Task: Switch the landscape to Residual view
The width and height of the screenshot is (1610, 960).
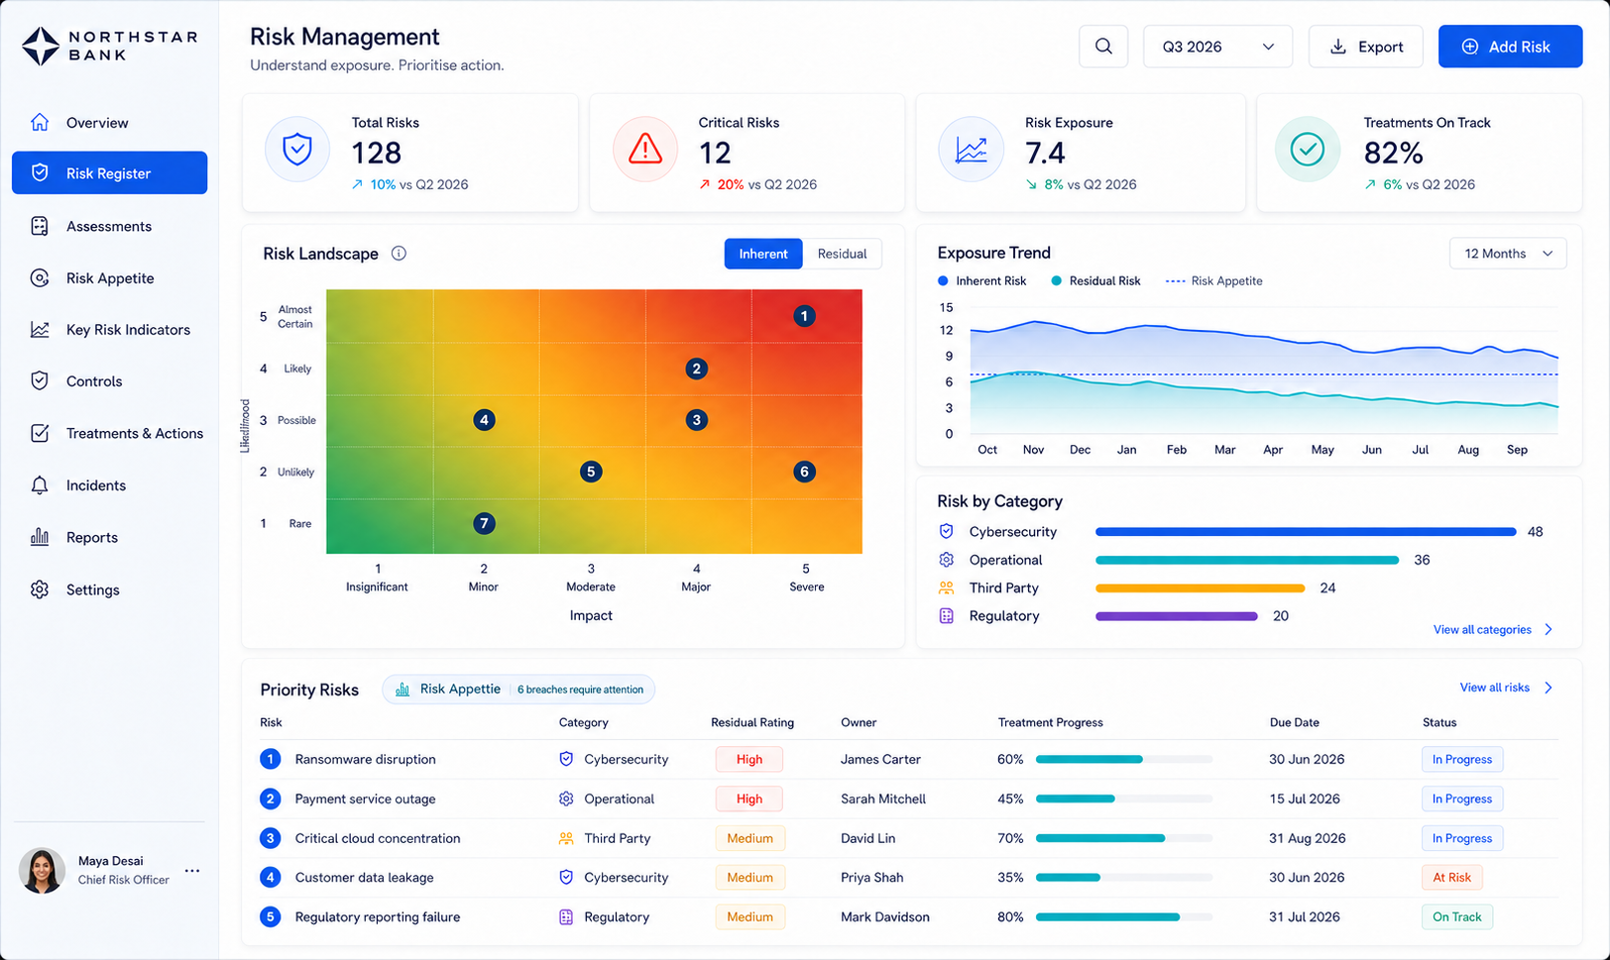Action: pos(842,254)
